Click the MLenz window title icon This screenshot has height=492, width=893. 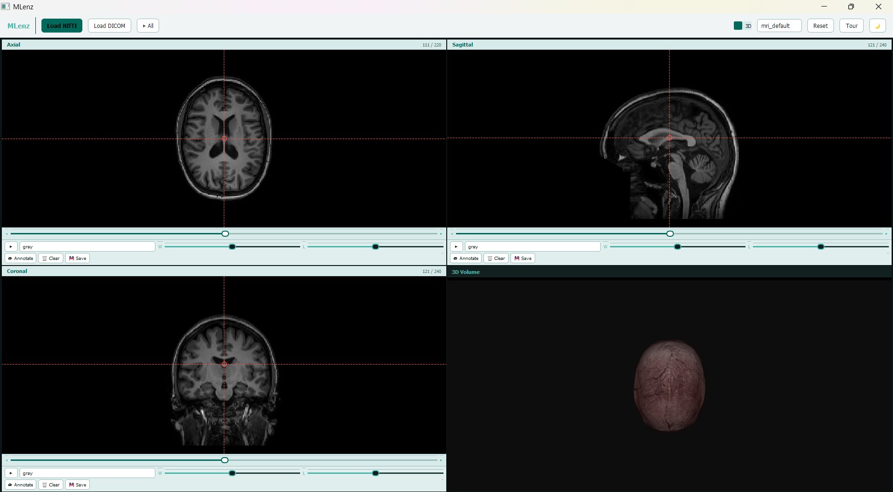(6, 7)
